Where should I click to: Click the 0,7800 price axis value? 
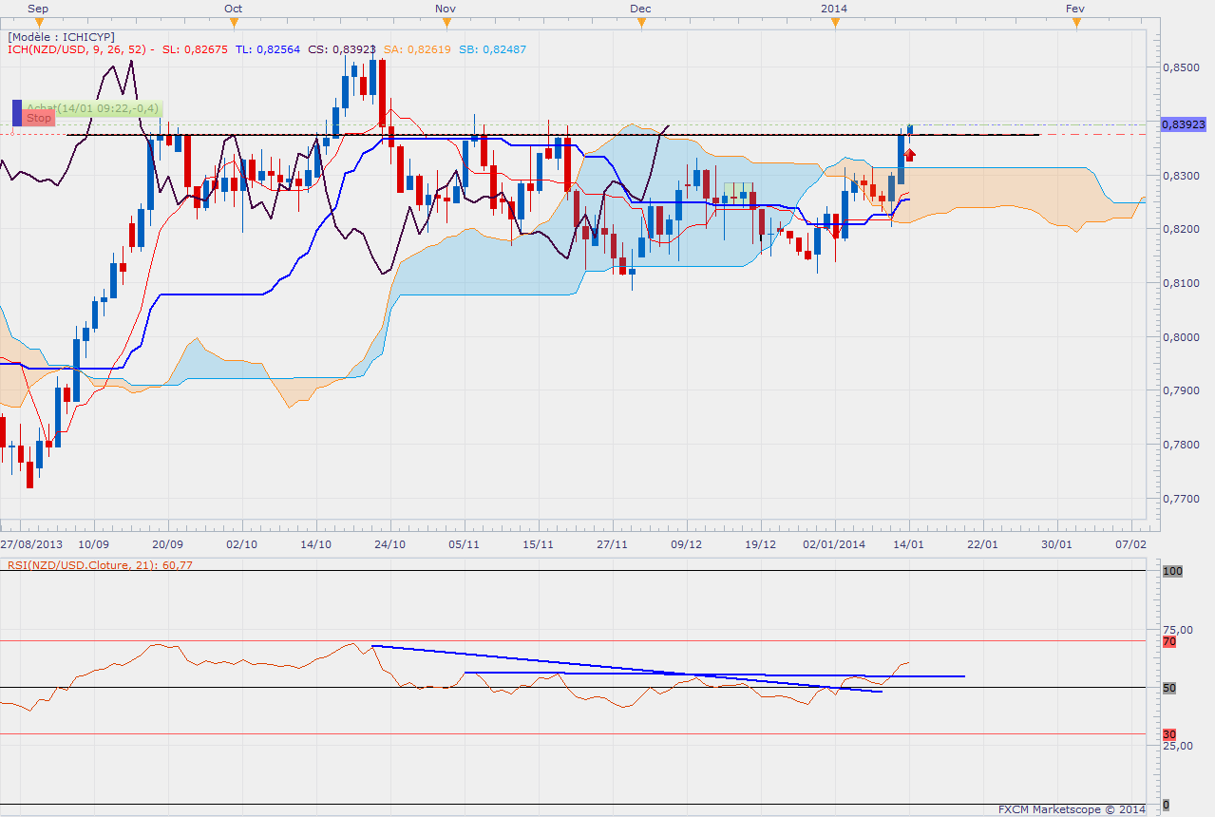(1181, 445)
